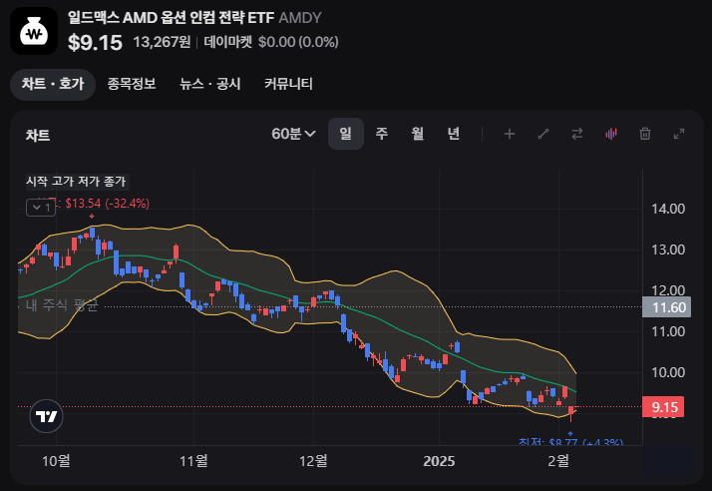This screenshot has width=712, height=491.
Task: Click the 11.60 average price label
Action: click(666, 307)
